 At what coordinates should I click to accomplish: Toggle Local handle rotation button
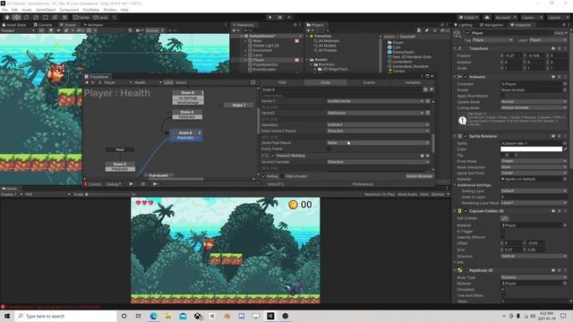pyautogui.click(x=100, y=17)
